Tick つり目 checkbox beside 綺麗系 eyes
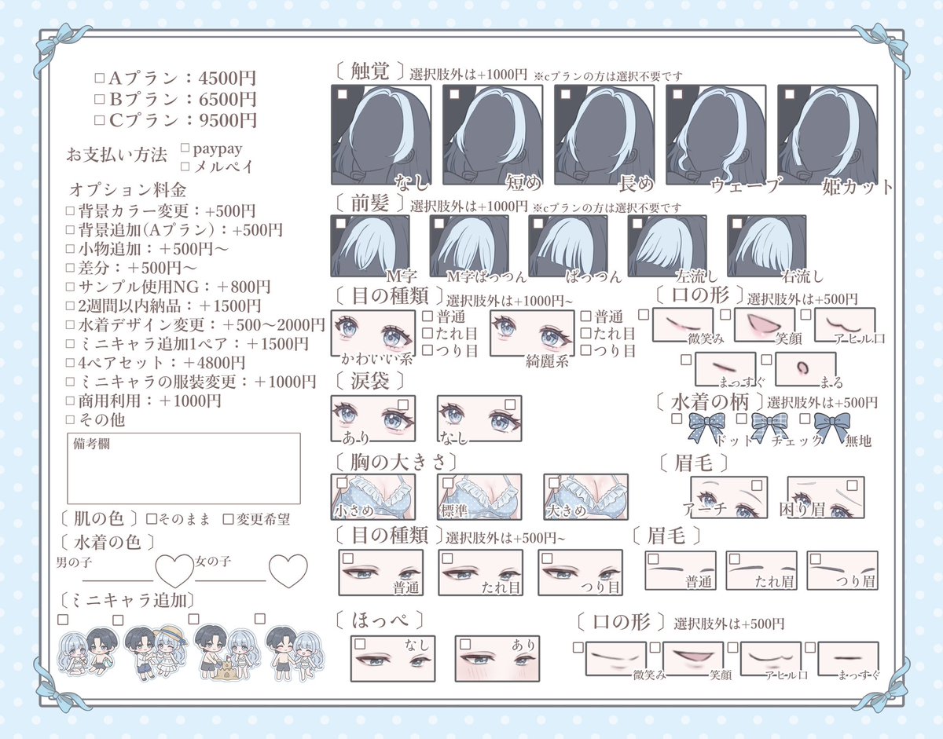The height and width of the screenshot is (739, 943). click(x=586, y=350)
